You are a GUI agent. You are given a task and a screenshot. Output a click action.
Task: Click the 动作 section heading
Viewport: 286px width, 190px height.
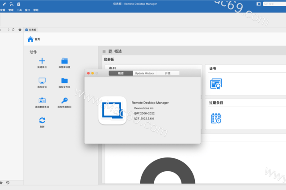point(33,52)
